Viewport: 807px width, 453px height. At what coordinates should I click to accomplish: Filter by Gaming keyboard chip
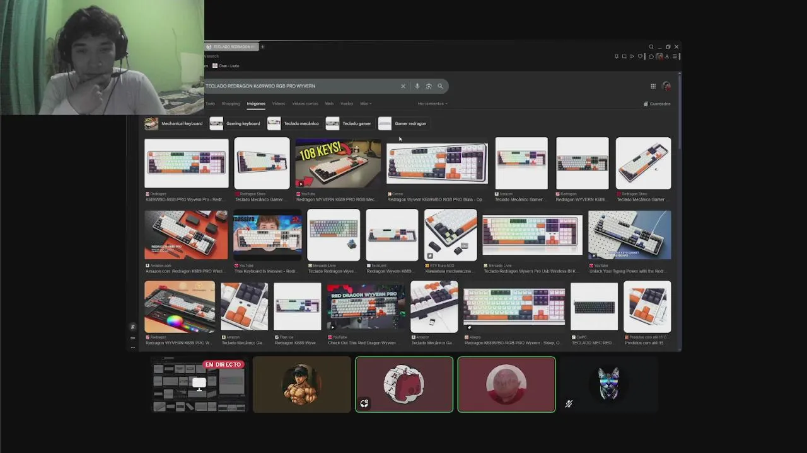click(x=236, y=123)
